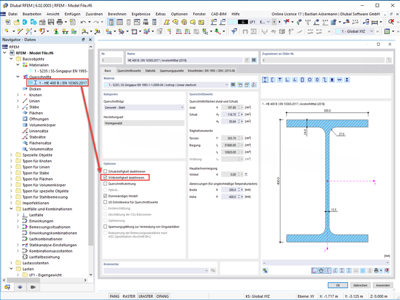The image size is (400, 300).
Task: Uncheck 'Wölbsteifigkeit deaktivieren' option
Action: (x=105, y=178)
